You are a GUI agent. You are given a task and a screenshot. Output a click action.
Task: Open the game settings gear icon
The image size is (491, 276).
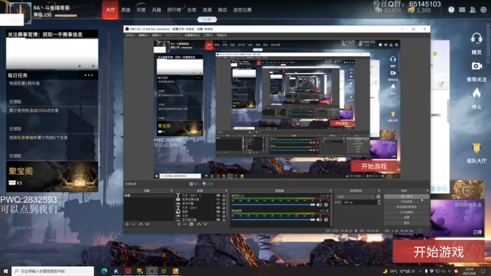[484, 10]
